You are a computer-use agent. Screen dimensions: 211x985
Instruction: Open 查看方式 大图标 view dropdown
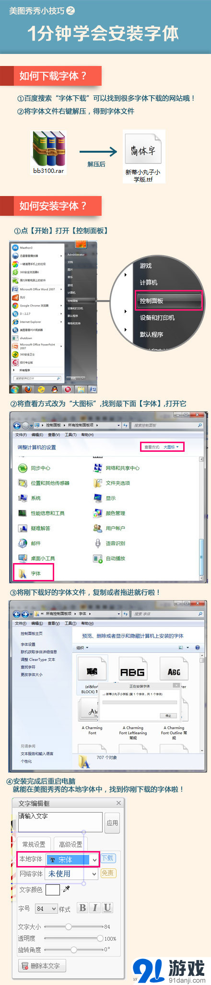point(162,447)
